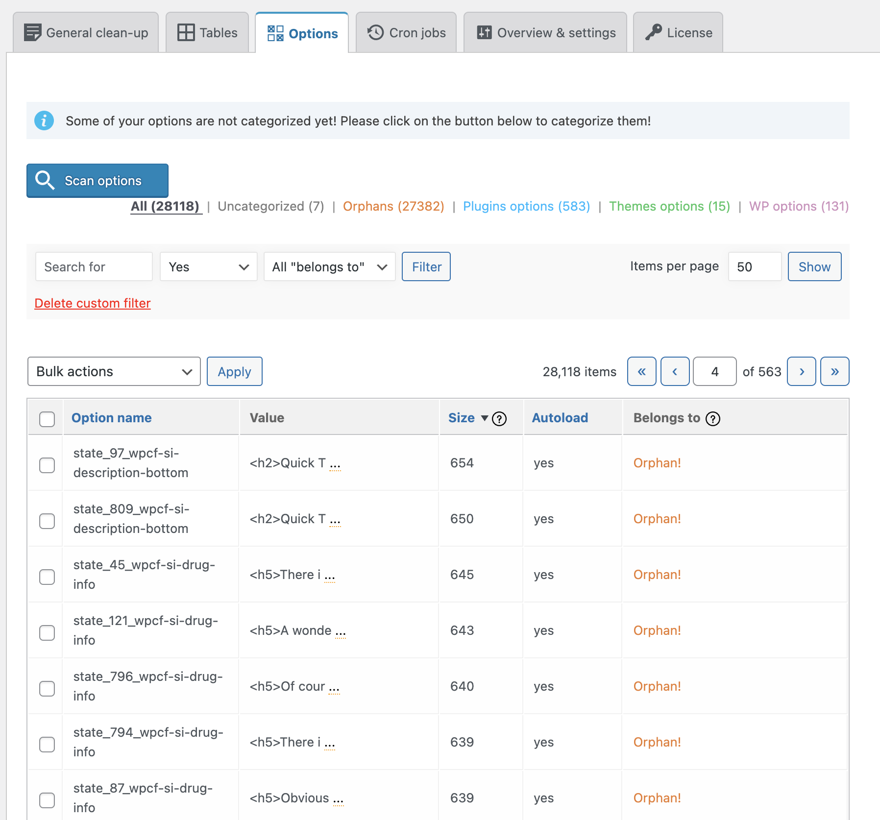The image size is (880, 820).
Task: Go to the last page
Action: tap(835, 371)
